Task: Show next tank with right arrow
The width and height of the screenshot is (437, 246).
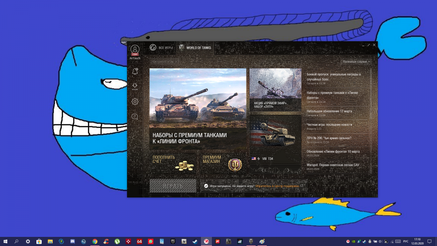Action: click(x=288, y=170)
